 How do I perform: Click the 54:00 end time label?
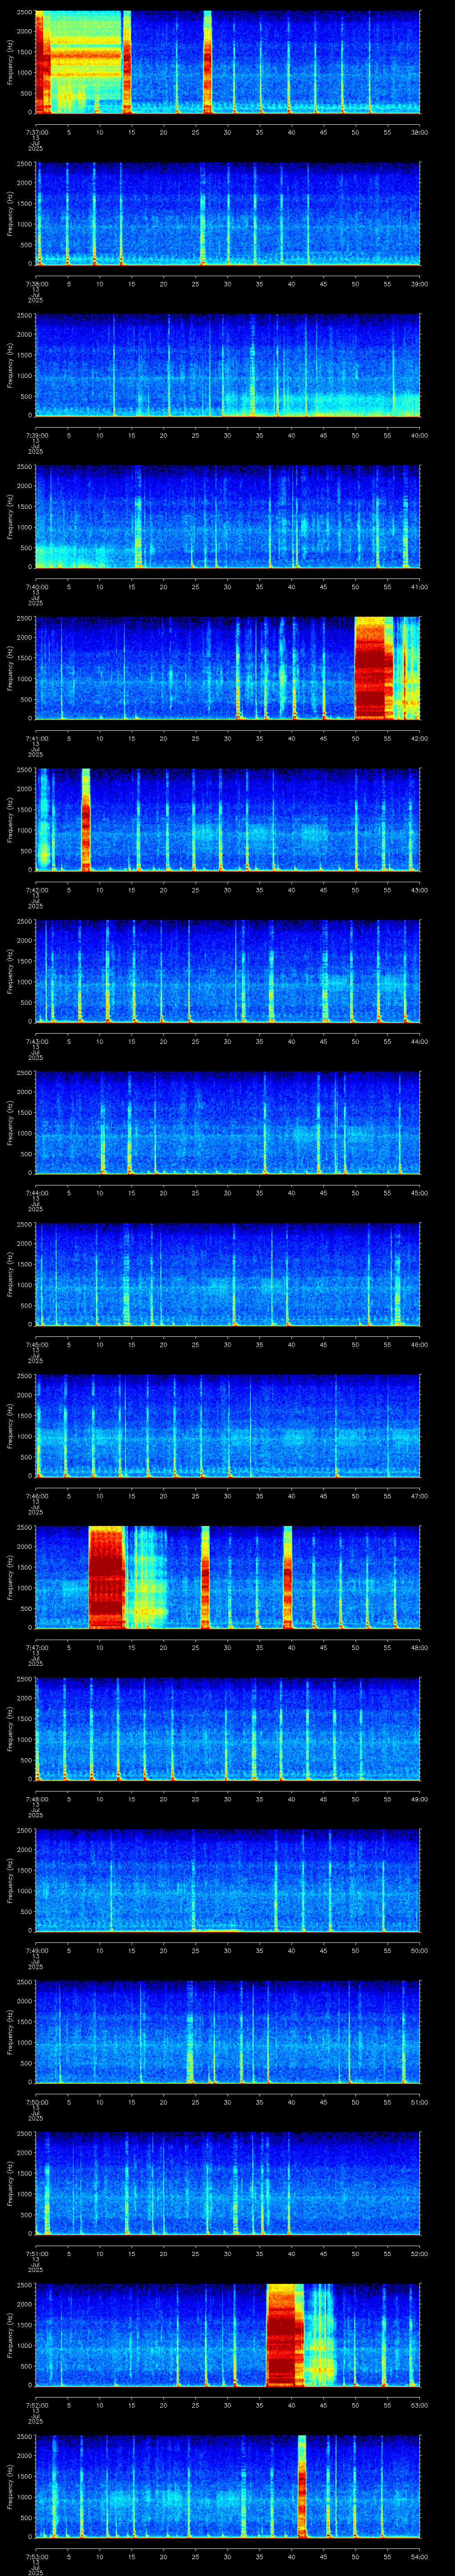point(419,2557)
